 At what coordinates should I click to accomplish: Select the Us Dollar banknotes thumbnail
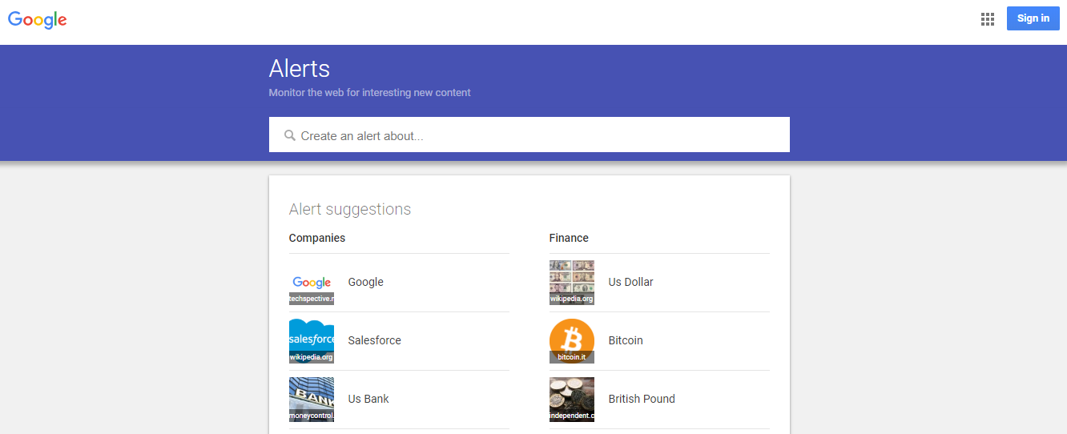coord(572,282)
